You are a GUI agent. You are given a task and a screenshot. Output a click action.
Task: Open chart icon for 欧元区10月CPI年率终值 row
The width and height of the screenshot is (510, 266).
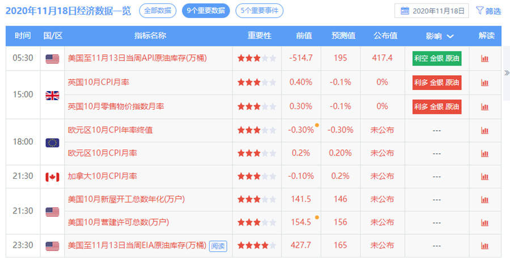pyautogui.click(x=484, y=131)
